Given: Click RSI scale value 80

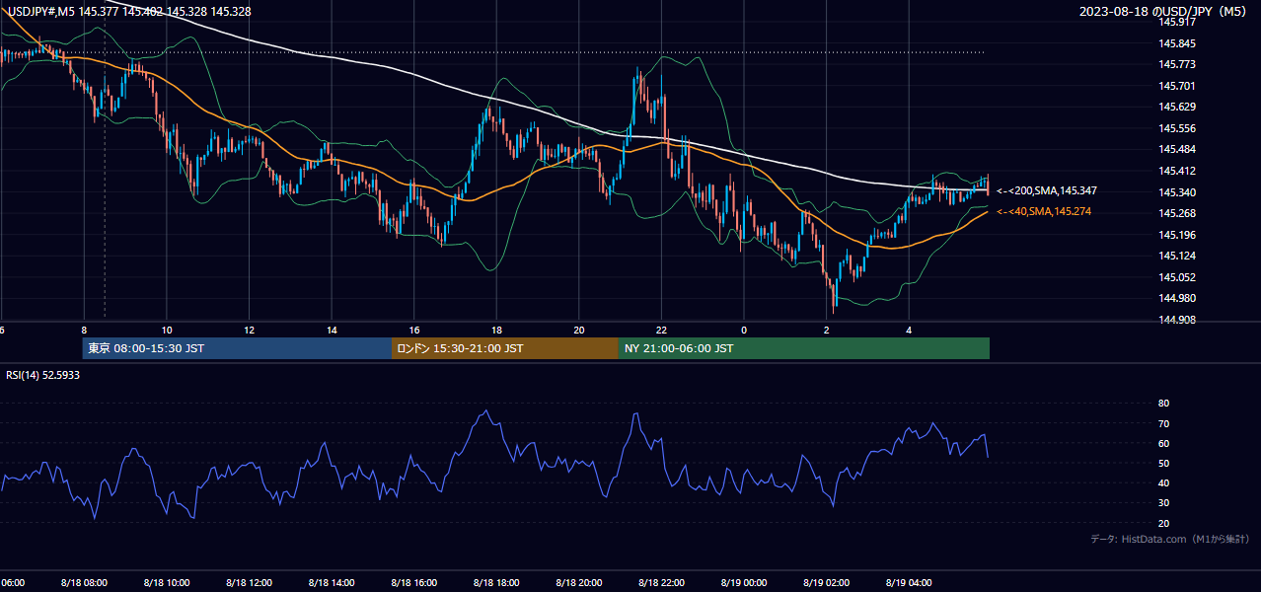Looking at the screenshot, I should [1163, 404].
